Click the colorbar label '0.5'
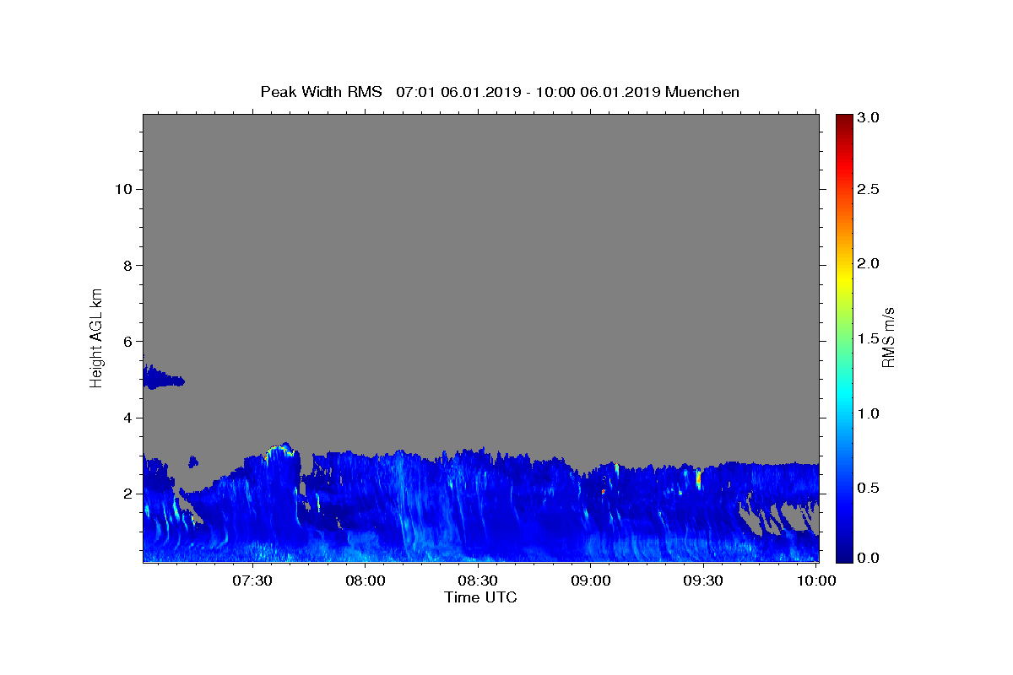Image resolution: width=1013 pixels, height=675 pixels. coord(869,488)
